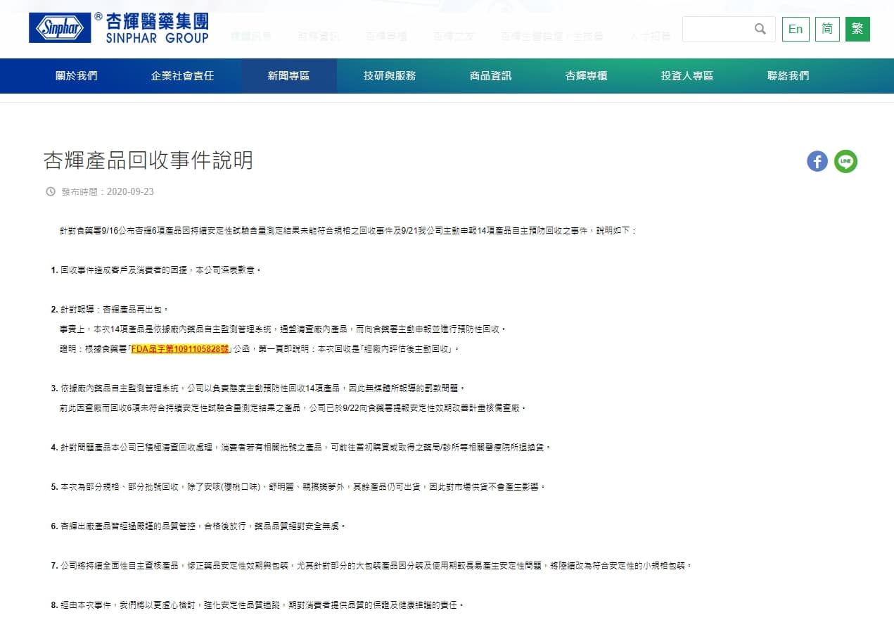Click item 3 text about 無媒體所報導的罰款問題
This screenshot has height=620, width=894.
coord(263,388)
